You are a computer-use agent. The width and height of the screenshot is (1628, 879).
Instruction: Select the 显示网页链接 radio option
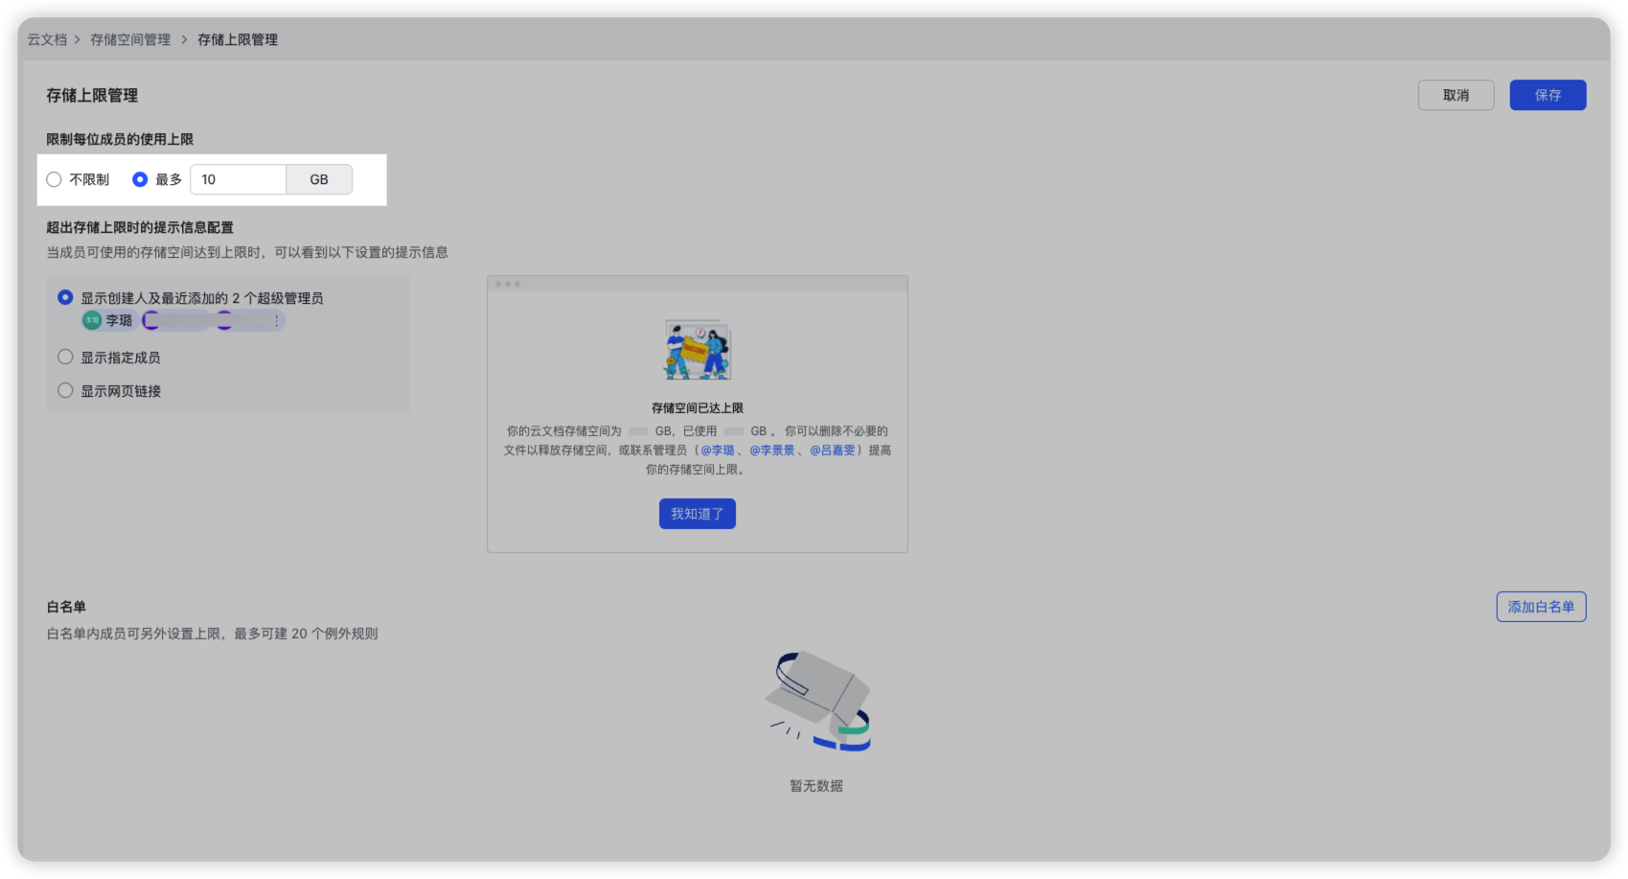(65, 390)
